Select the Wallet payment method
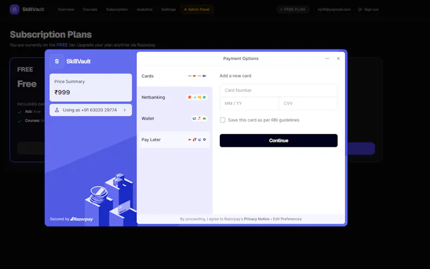 174,118
